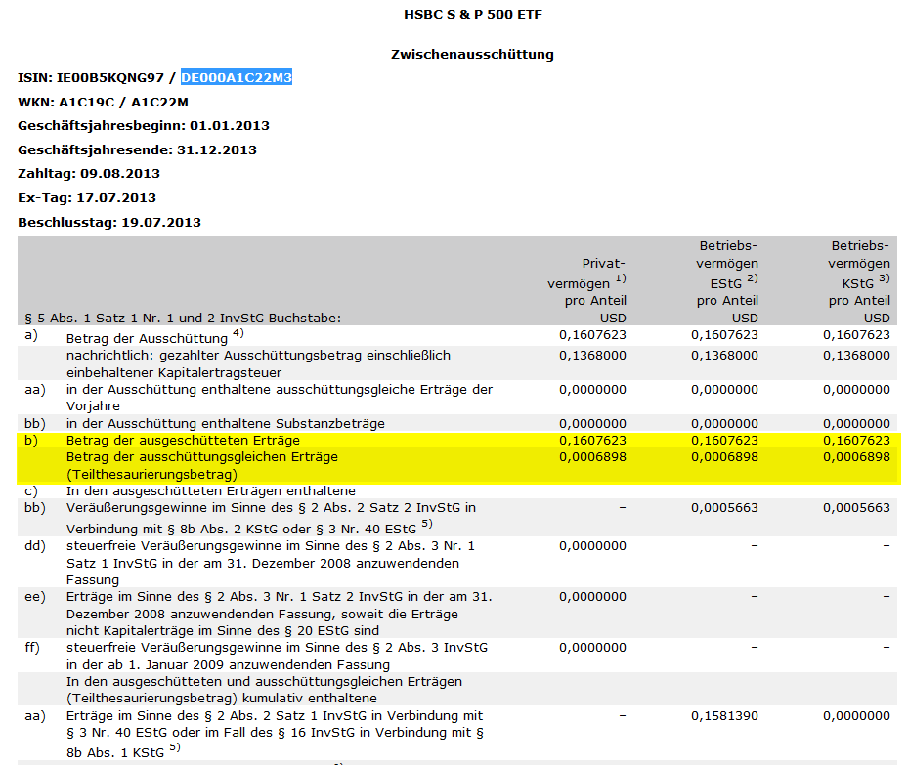Click EStG column value 0,0006898
The width and height of the screenshot is (908, 765).
[724, 457]
